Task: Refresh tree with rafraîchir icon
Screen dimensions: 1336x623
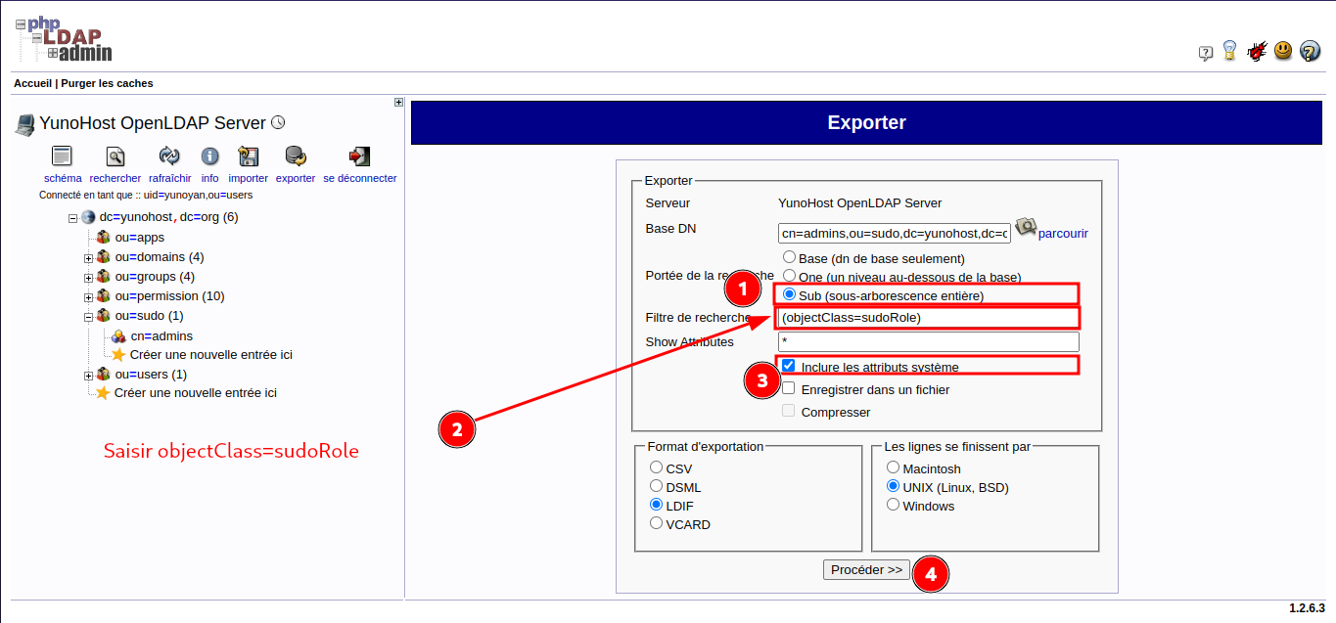Action: tap(169, 156)
